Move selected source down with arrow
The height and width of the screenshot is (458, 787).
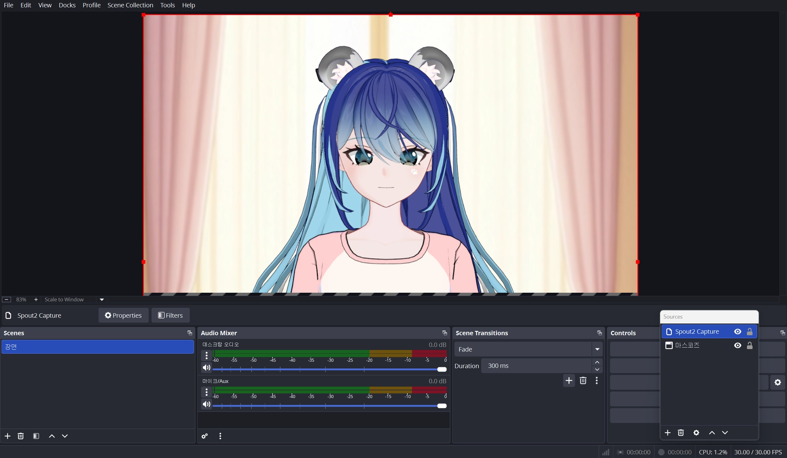[725, 433]
